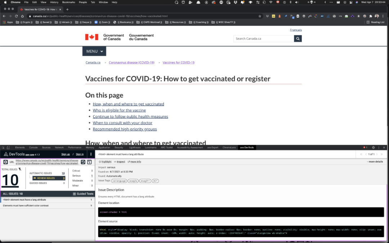Select the element inspector picker icon
This screenshot has width=389, height=243.
pyautogui.click(x=3, y=148)
